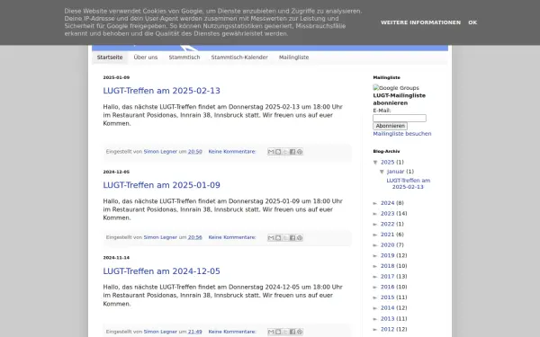Share 2024-12-05 post on Facebook icon
Image resolution: width=540 pixels, height=337 pixels.
pos(292,332)
